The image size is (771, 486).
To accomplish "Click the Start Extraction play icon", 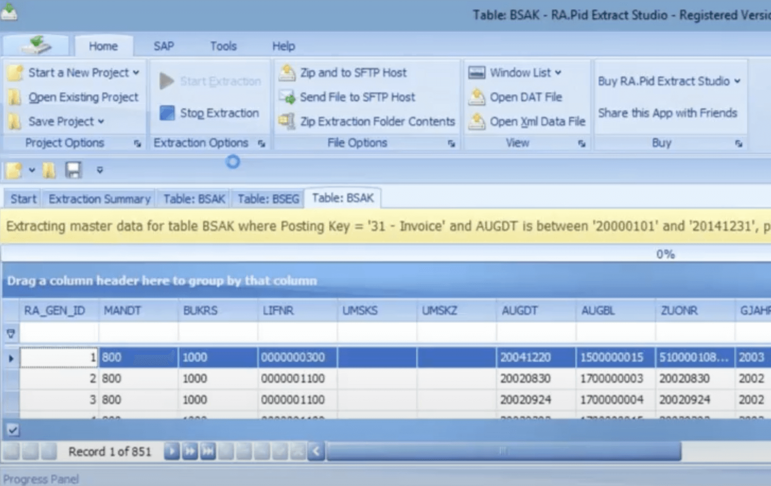I will 167,81.
